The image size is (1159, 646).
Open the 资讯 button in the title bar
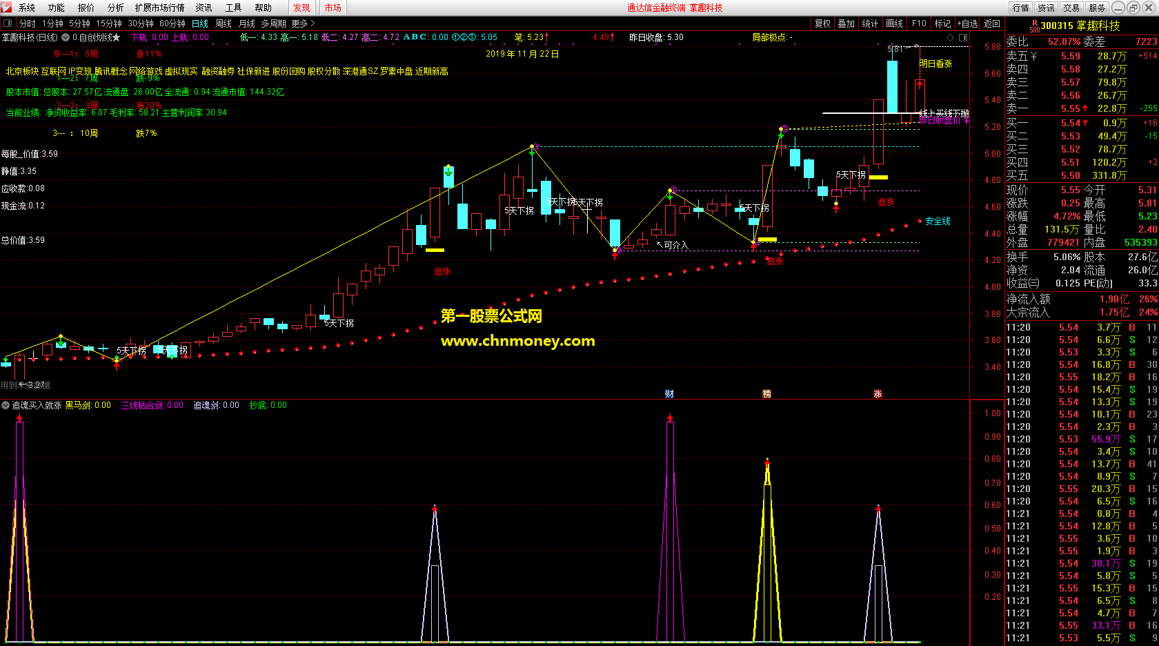(x=1047, y=8)
